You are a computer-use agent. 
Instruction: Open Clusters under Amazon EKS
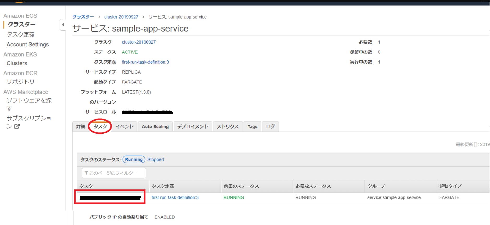(x=17, y=63)
